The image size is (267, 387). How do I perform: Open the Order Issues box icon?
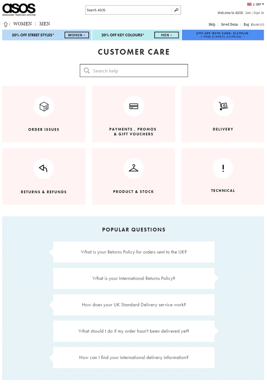(44, 107)
